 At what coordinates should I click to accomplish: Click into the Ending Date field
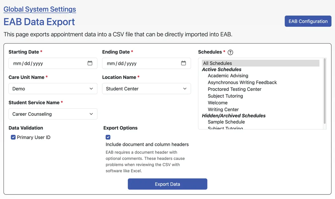[x=147, y=63]
